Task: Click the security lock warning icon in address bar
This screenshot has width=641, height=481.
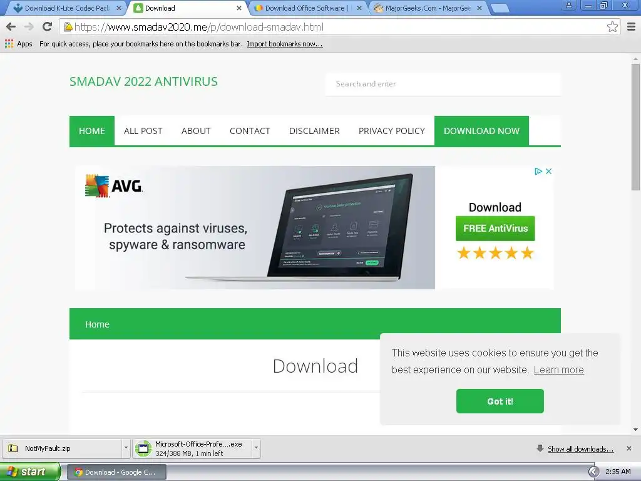Action: [x=68, y=27]
